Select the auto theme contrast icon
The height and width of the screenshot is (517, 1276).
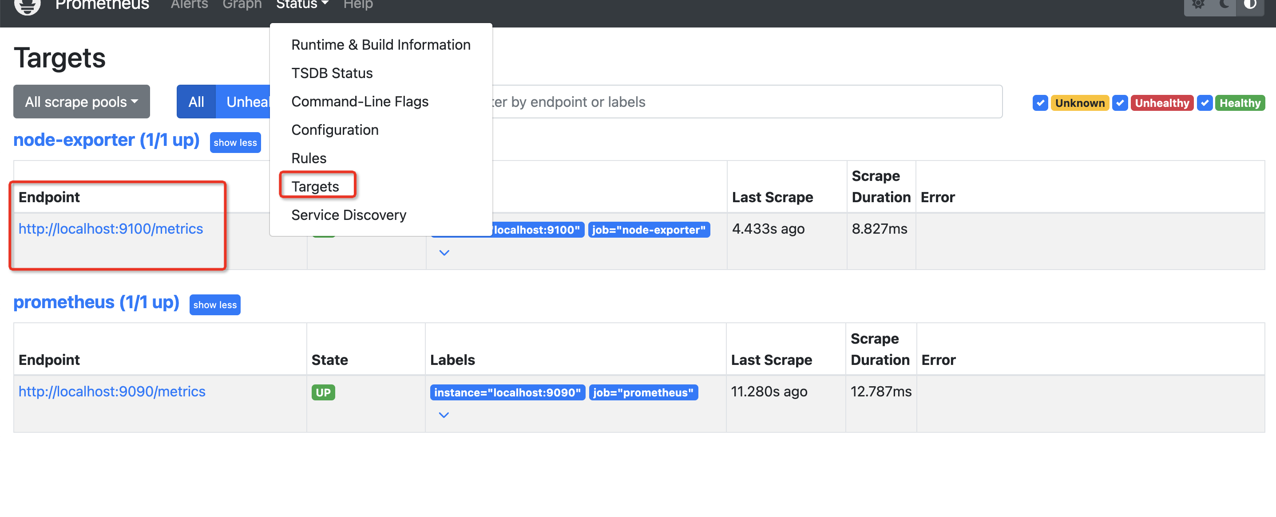pos(1250,5)
